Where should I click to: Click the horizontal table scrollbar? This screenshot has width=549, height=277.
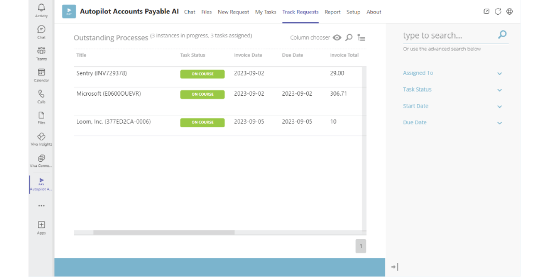point(164,232)
